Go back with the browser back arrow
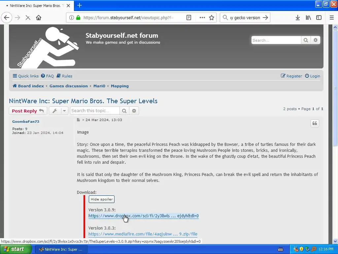This screenshot has width=338, height=254. [7, 18]
